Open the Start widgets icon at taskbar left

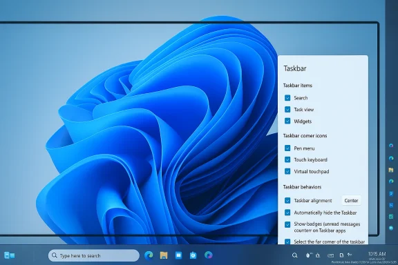tap(10, 255)
